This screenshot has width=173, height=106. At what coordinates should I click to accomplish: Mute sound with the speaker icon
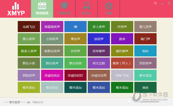coord(129,102)
